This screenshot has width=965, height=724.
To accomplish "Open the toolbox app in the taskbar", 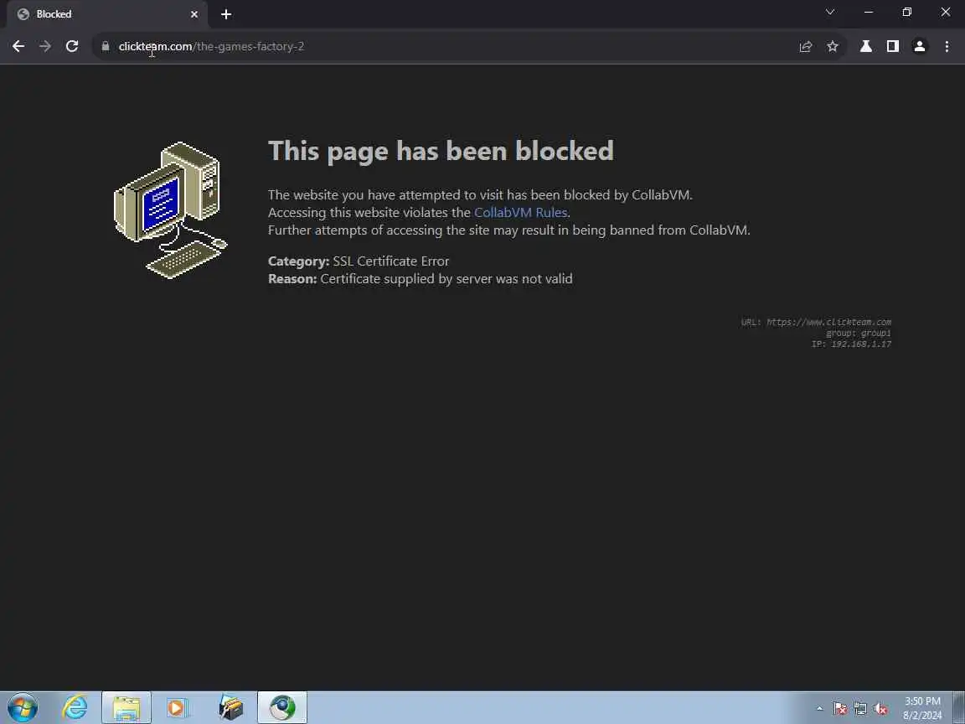I will pos(230,707).
